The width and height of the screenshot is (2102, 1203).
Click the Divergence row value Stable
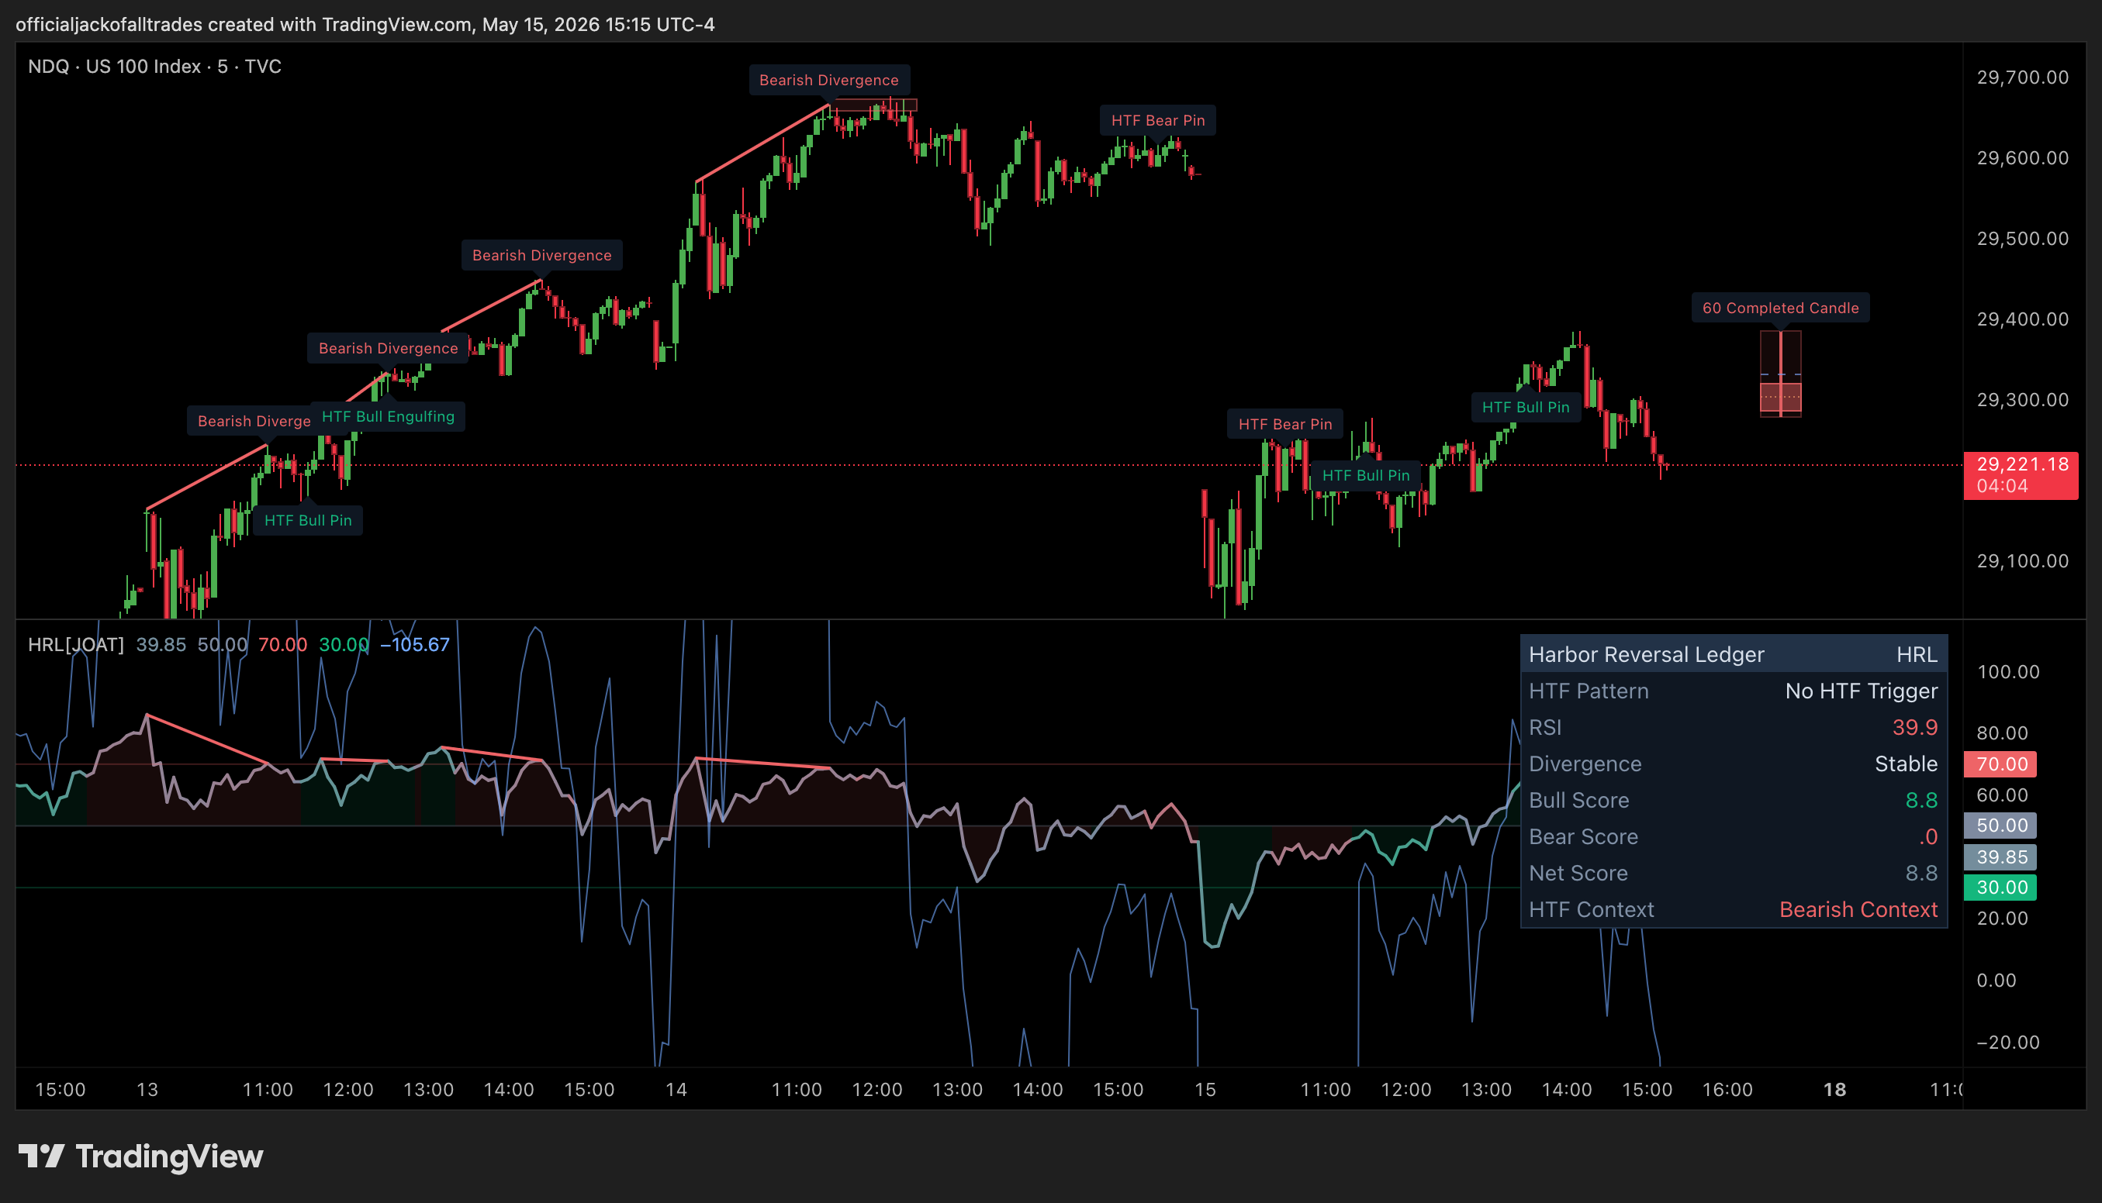pos(1905,764)
